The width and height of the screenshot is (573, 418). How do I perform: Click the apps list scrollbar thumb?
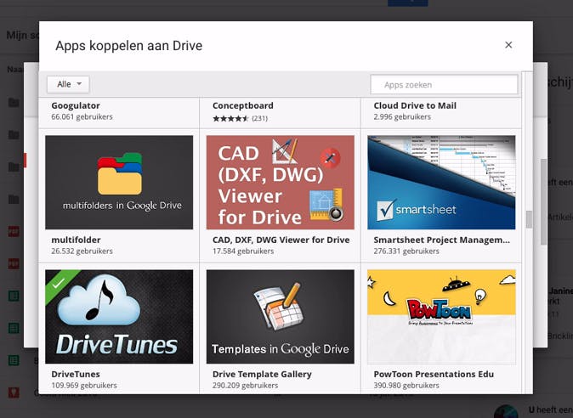pyautogui.click(x=529, y=219)
